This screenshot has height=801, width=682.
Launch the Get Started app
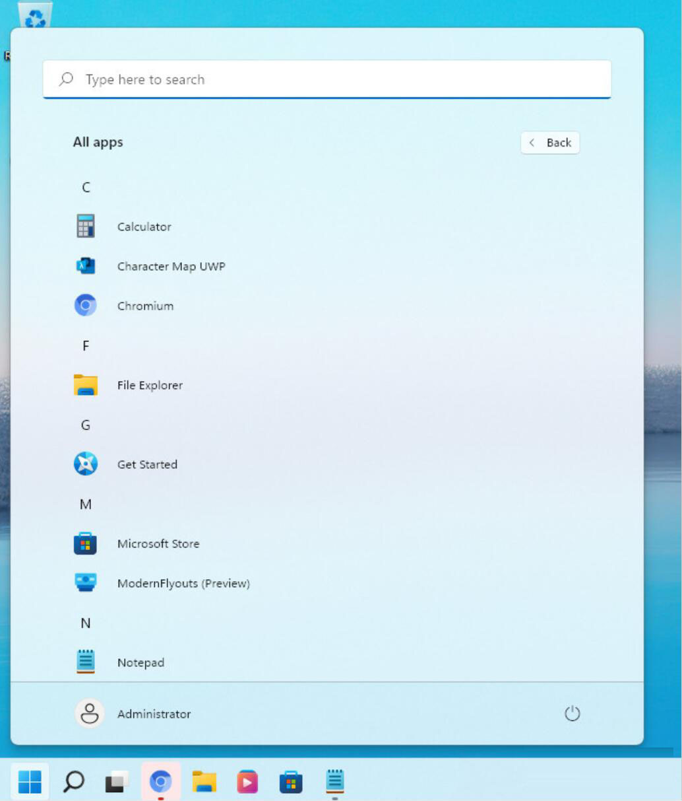[147, 464]
